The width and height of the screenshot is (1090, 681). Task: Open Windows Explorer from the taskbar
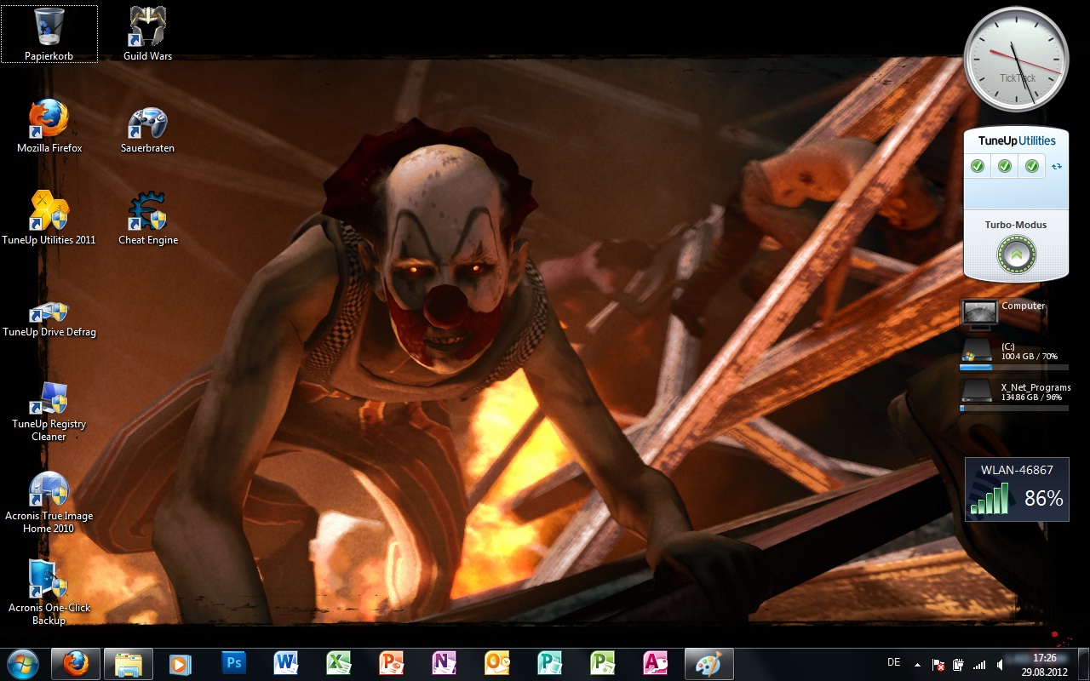point(129,664)
